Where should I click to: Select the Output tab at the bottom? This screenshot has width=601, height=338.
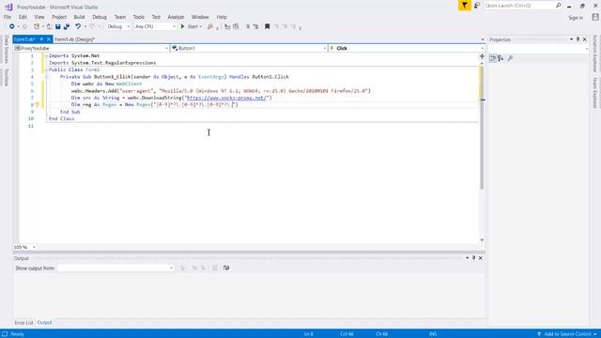[44, 323]
